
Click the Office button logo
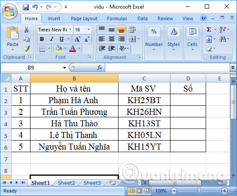(x=9, y=12)
